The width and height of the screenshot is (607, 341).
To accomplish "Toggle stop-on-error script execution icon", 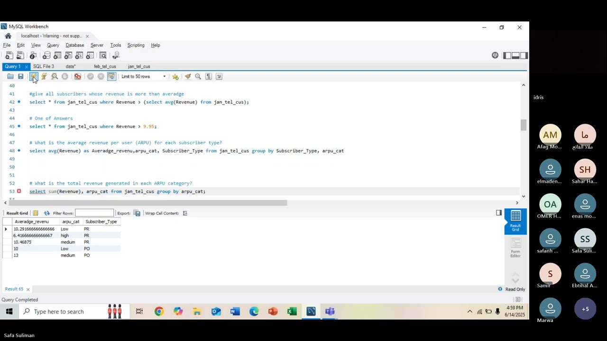I will pos(77,76).
